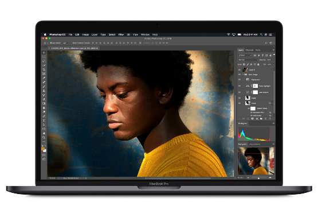Create a new group via the folder icon
Image resolution: width=318 pixels, height=221 pixels.
click(x=261, y=119)
